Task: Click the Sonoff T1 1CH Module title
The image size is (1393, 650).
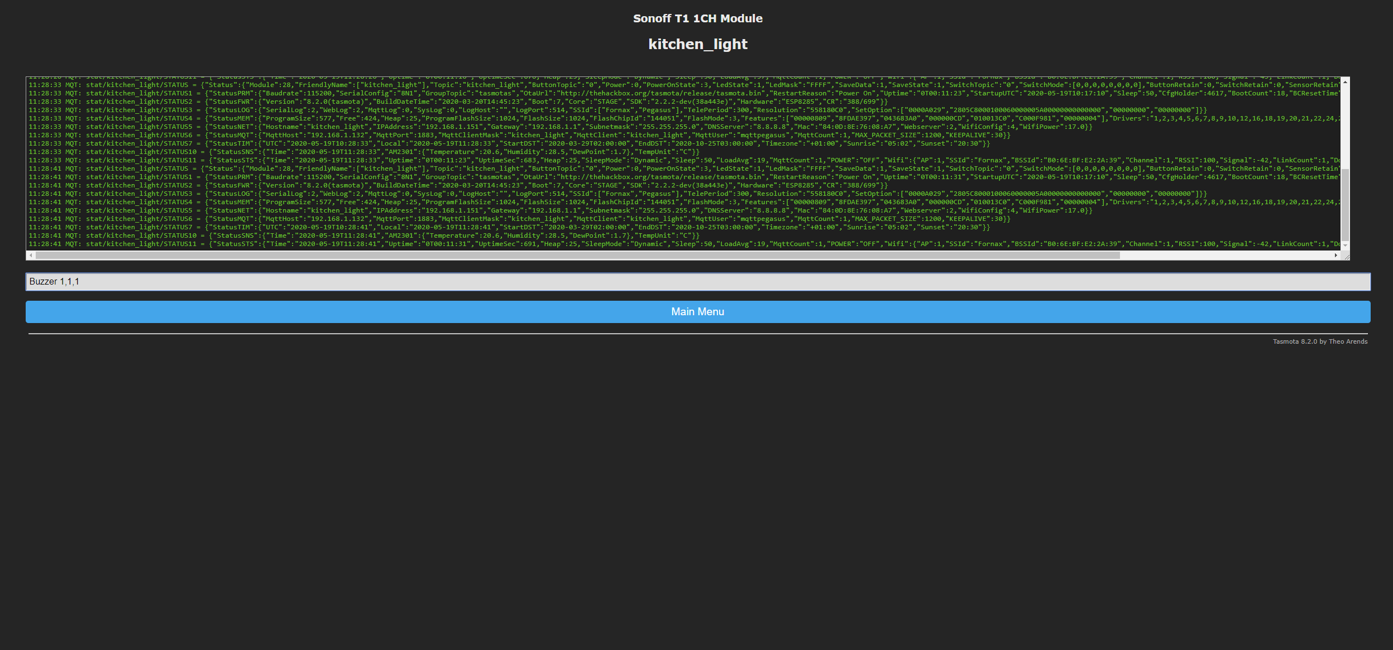Action: click(698, 18)
